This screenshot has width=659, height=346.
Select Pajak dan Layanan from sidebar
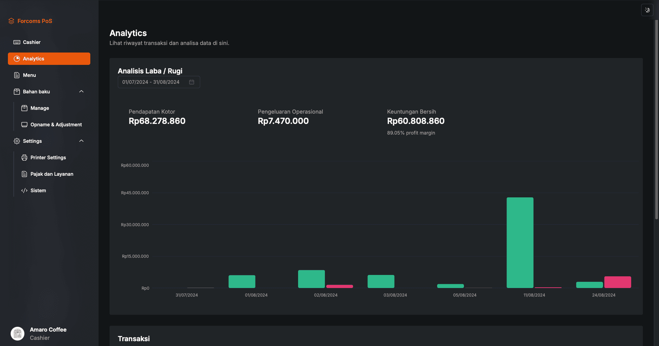52,174
